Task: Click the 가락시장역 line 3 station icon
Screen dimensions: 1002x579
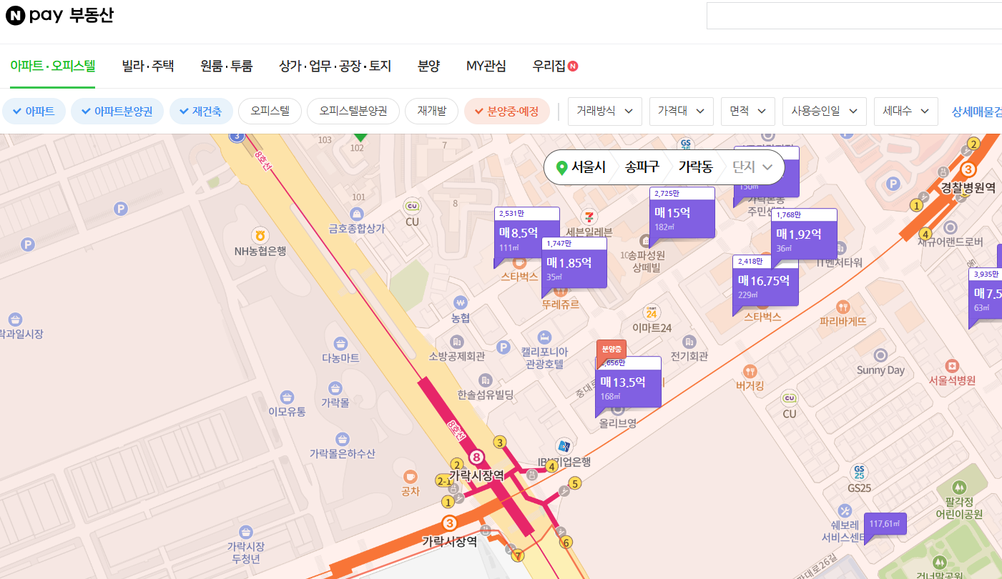Action: [x=449, y=523]
